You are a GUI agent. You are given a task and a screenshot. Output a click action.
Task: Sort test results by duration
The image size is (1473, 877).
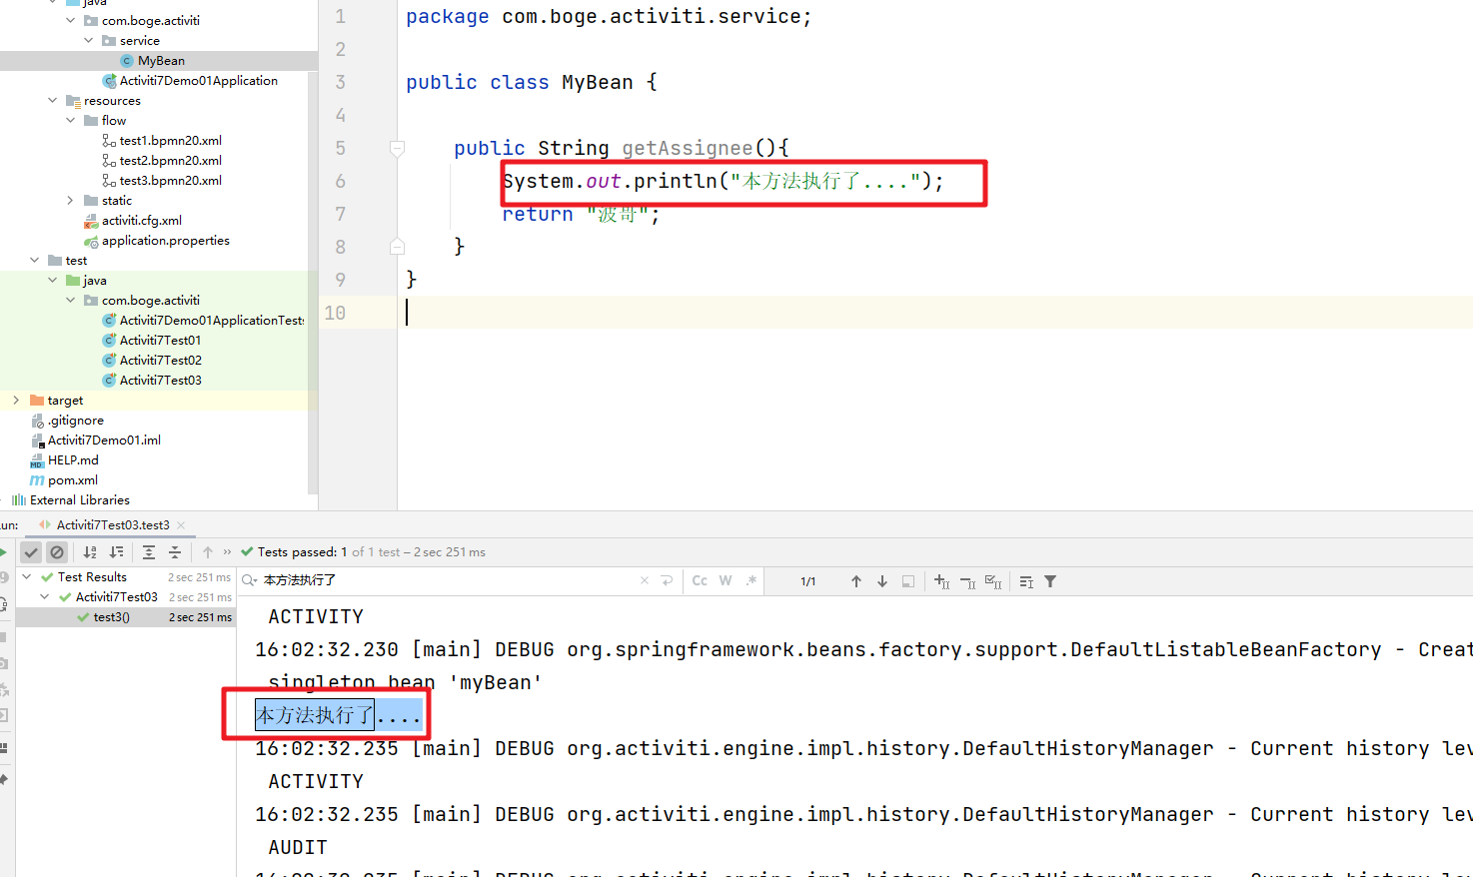pos(117,552)
